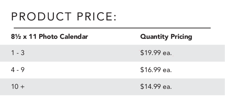Select the 10 + quantity tier
Viewport: 225px width, 112px height.
click(18, 87)
